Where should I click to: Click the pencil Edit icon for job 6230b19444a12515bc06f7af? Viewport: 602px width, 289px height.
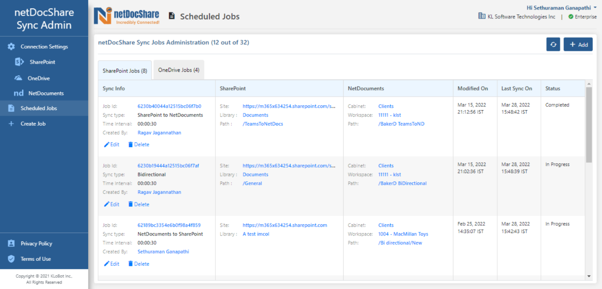click(x=107, y=204)
